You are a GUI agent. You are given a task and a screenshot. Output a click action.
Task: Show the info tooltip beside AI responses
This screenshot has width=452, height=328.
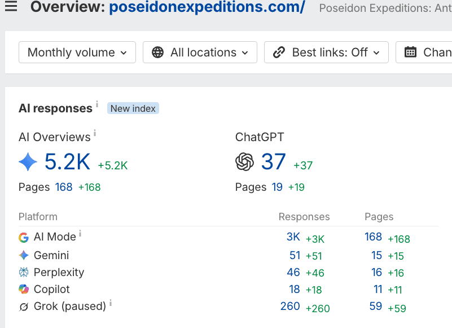[97, 103]
